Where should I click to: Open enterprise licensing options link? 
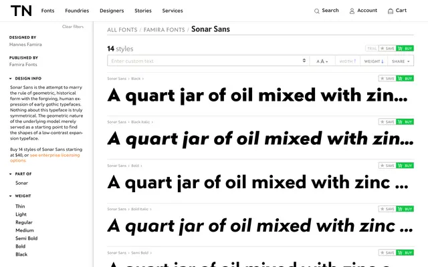(45, 158)
